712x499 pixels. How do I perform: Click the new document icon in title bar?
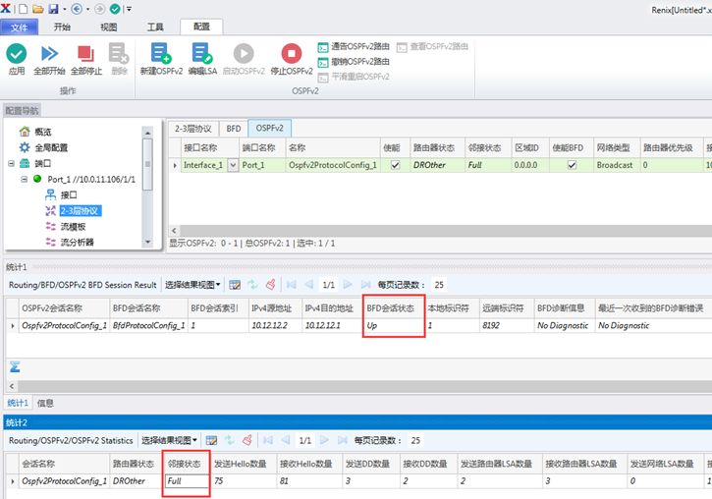[x=23, y=9]
